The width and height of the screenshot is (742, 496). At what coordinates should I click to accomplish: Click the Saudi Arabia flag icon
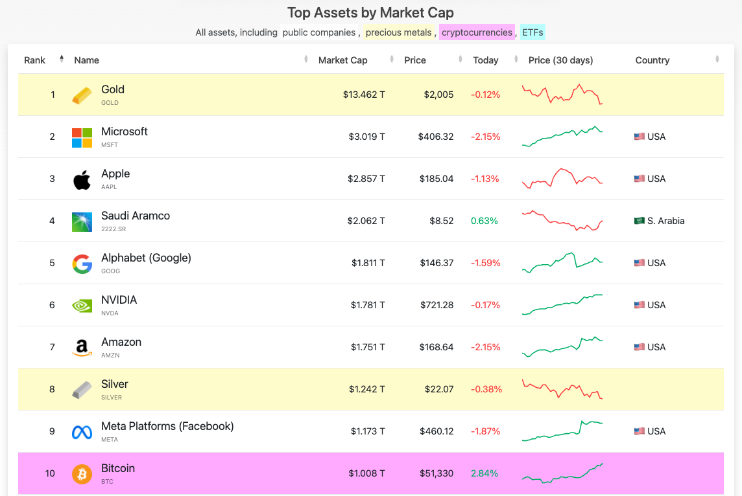pyautogui.click(x=640, y=221)
